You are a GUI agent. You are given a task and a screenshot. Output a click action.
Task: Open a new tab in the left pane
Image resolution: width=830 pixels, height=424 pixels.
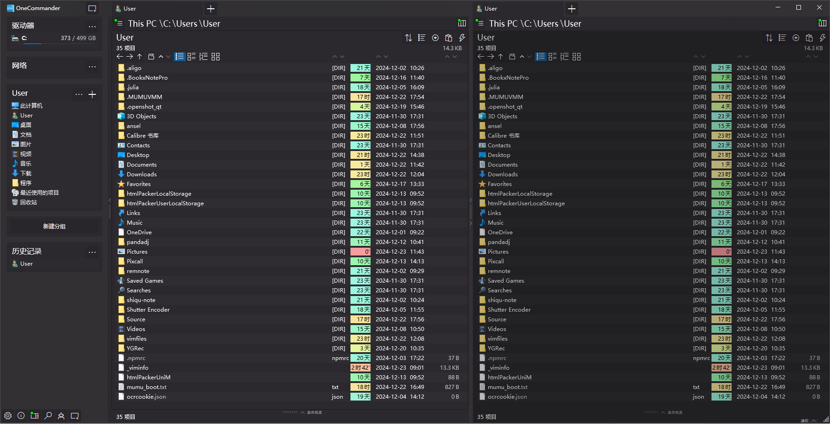coord(211,9)
